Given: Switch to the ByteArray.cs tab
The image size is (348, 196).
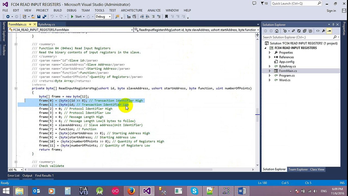Looking at the screenshot, I should (x=47, y=24).
